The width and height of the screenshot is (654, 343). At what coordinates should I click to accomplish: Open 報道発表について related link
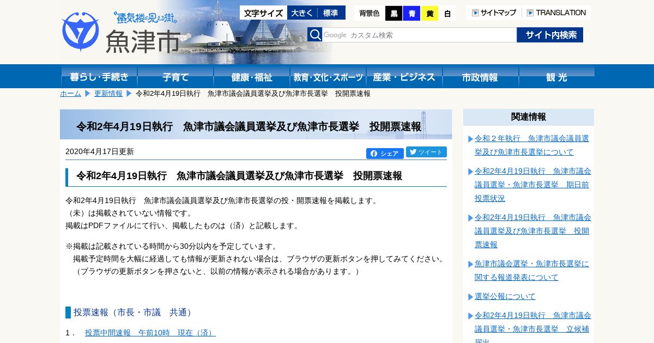click(532, 270)
